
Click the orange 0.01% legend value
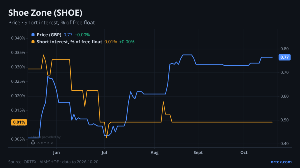[x=111, y=42]
